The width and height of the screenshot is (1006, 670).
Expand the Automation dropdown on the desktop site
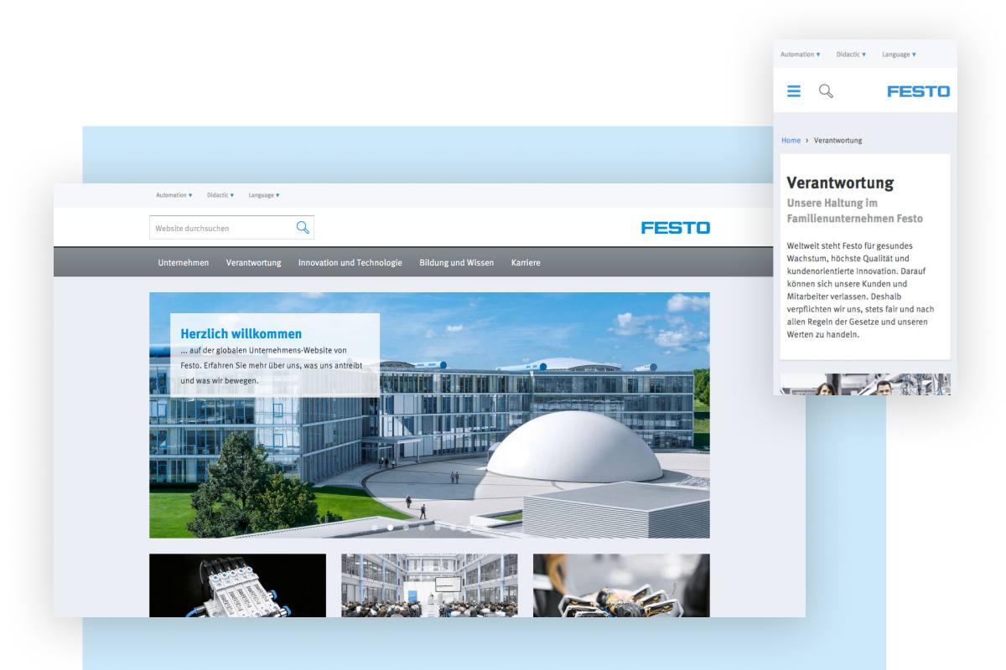point(174,195)
